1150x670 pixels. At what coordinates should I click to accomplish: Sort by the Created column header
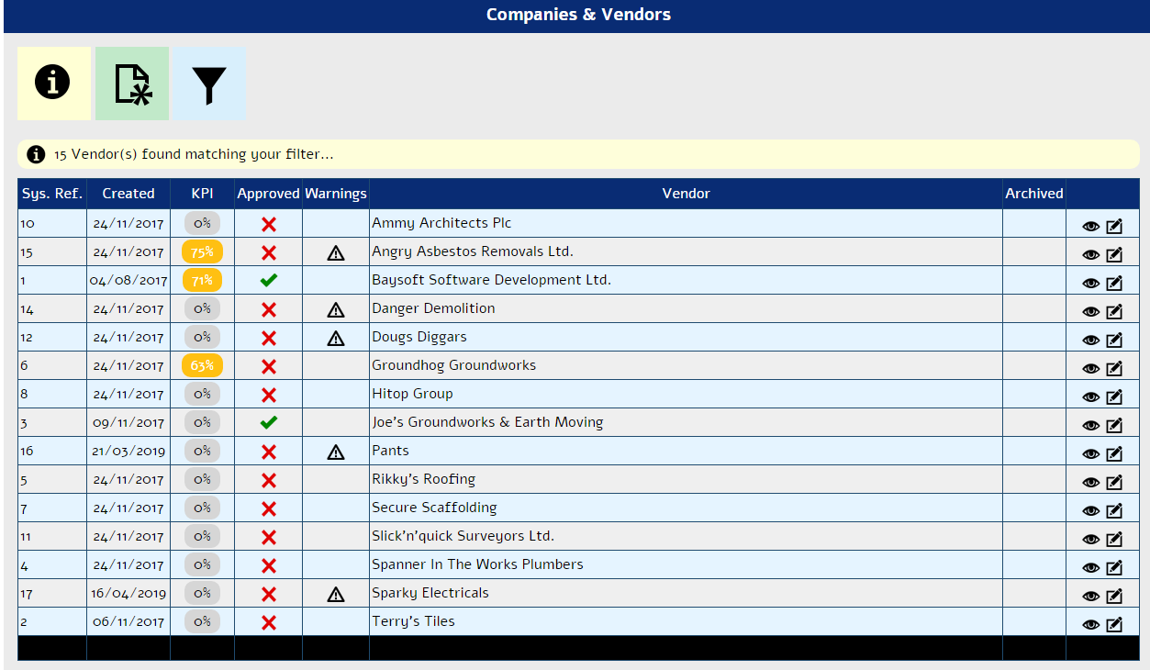(128, 194)
